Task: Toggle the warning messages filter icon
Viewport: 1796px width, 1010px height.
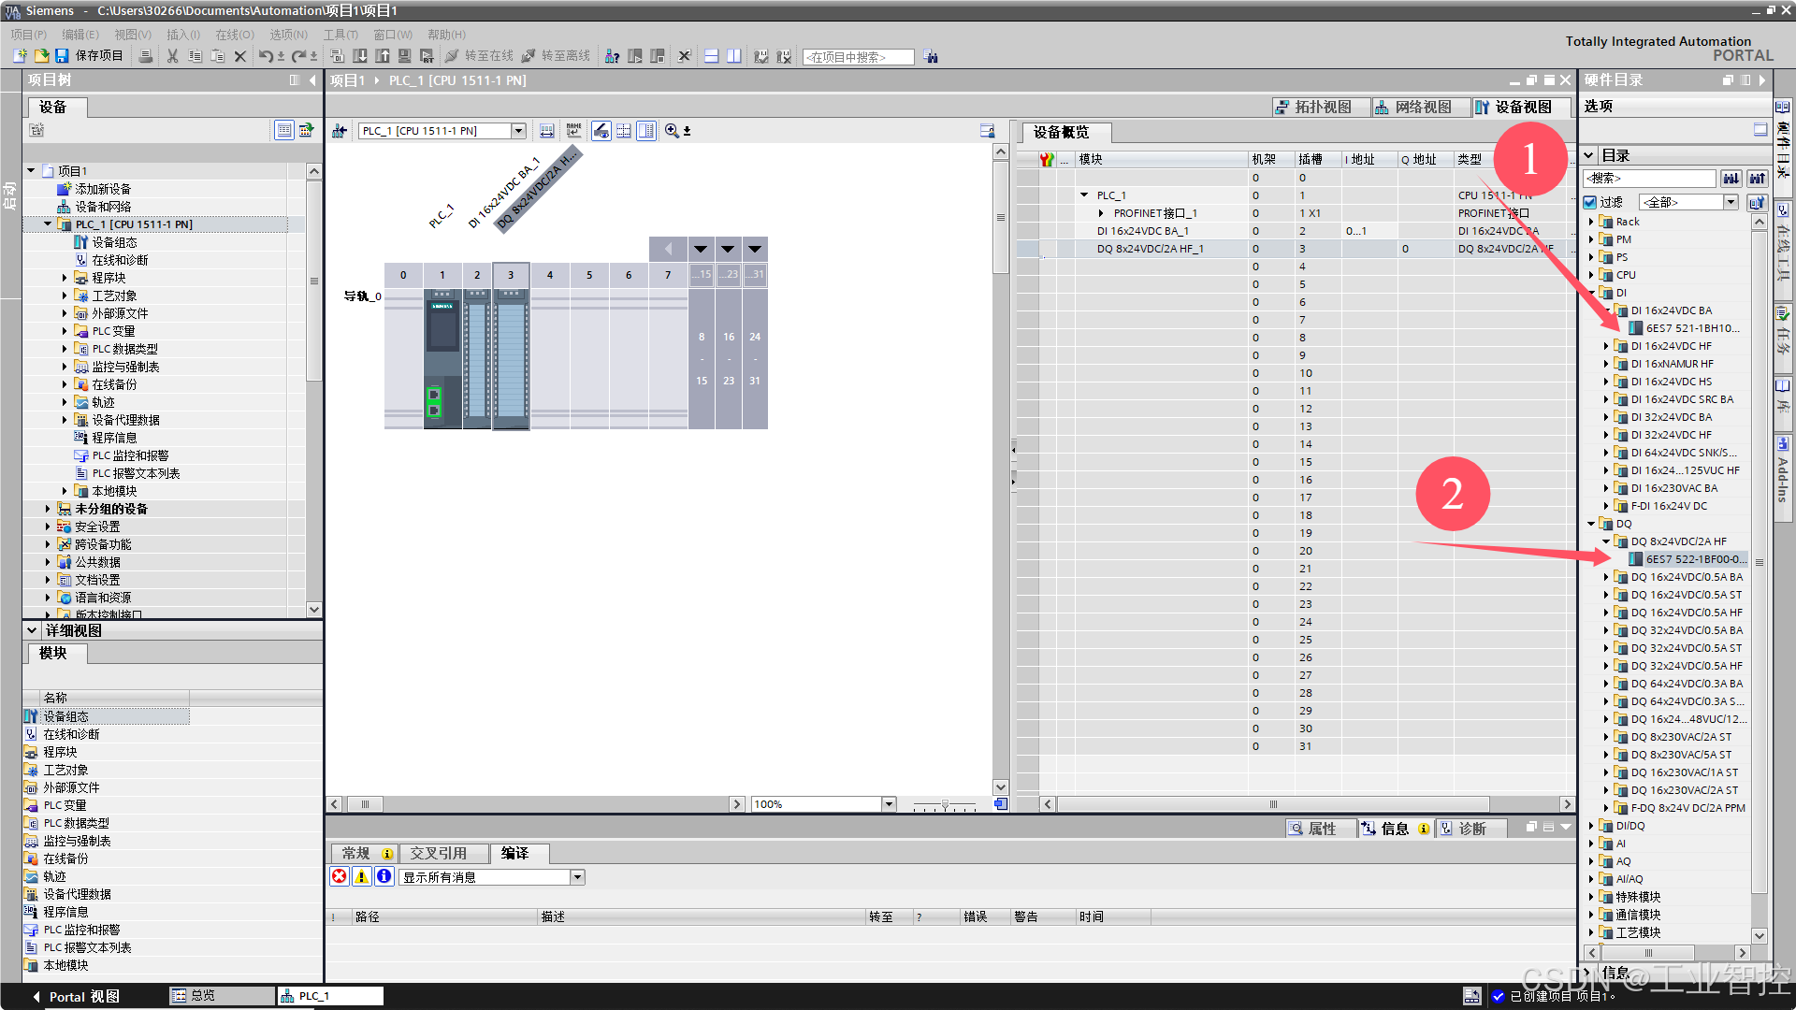Action: pos(361,876)
